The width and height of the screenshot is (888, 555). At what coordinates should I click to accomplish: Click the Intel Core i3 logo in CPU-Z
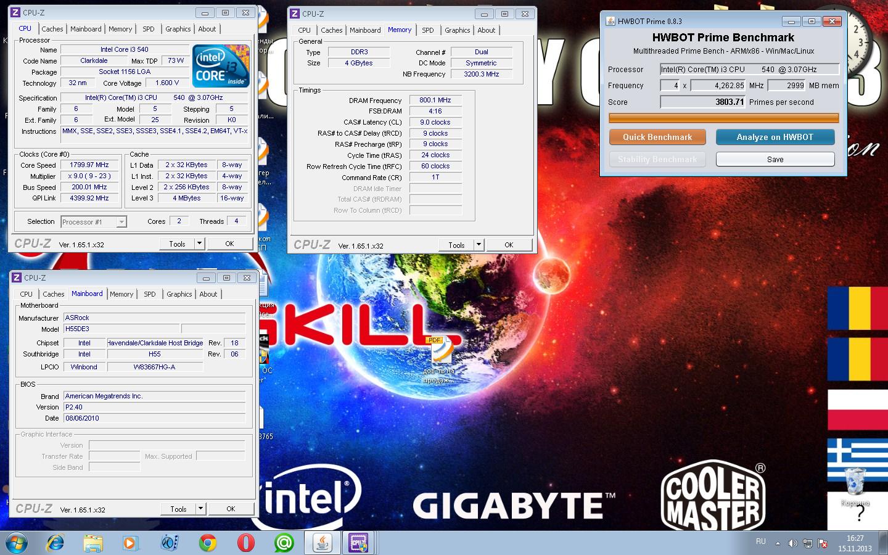pos(221,65)
